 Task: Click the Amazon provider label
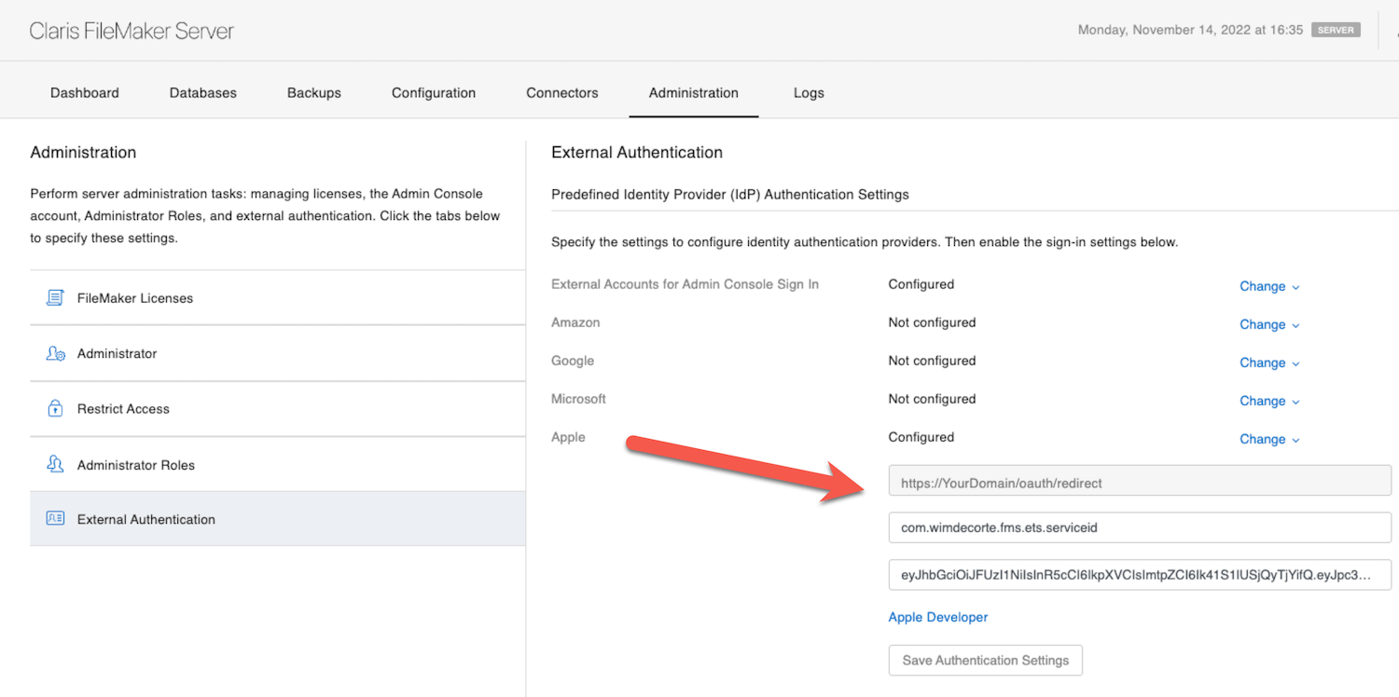[575, 322]
